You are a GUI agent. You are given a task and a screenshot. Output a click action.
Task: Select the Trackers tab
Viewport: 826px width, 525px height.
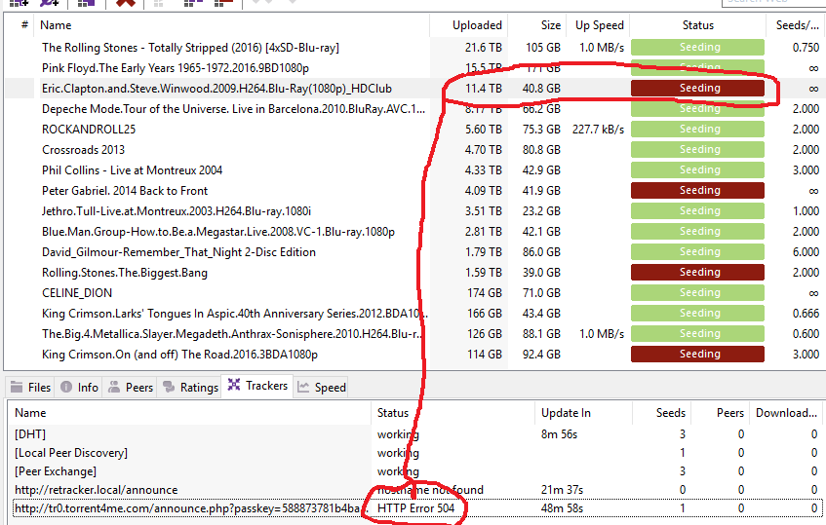(x=257, y=386)
